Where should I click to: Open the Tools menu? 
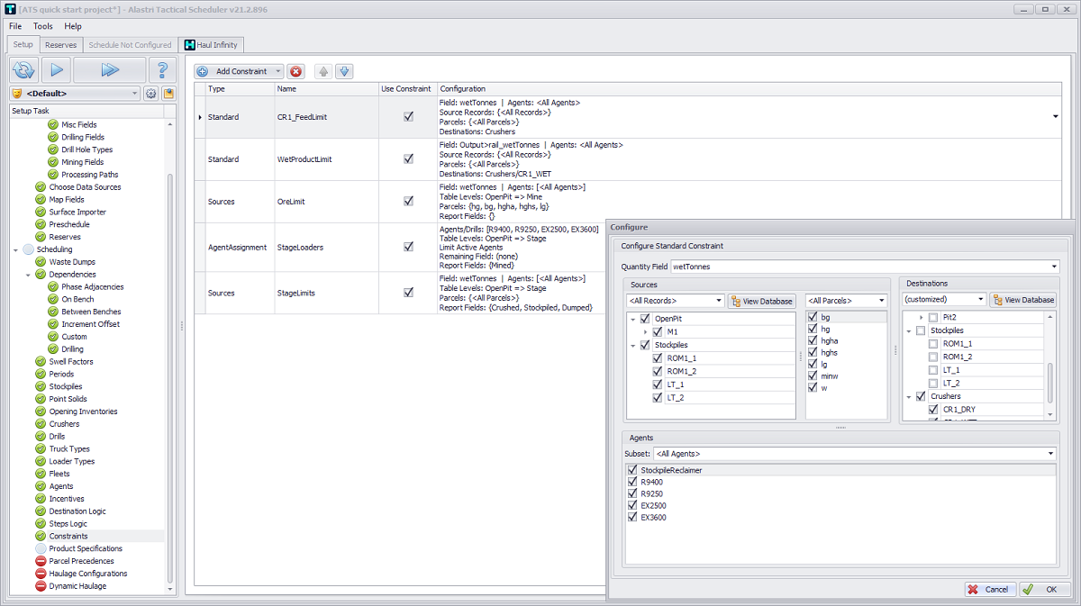[x=43, y=26]
